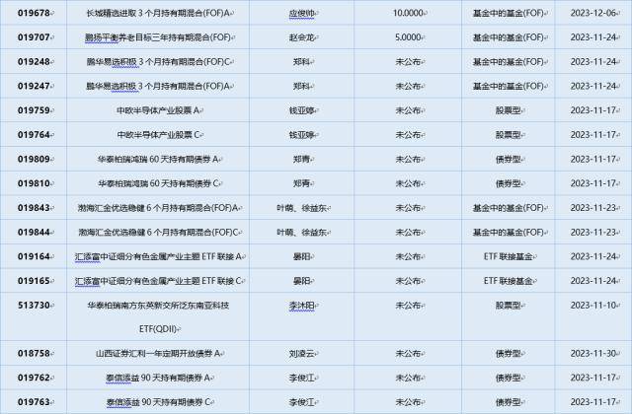Click date 2023-11-10
This screenshot has height=414, width=632.
pos(593,305)
